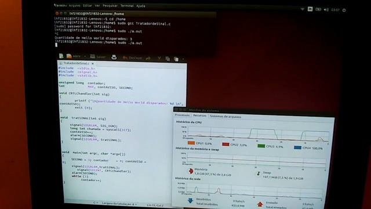Close the TratadordeSinal.c tab with X
This screenshot has height=209, width=371.
point(93,63)
